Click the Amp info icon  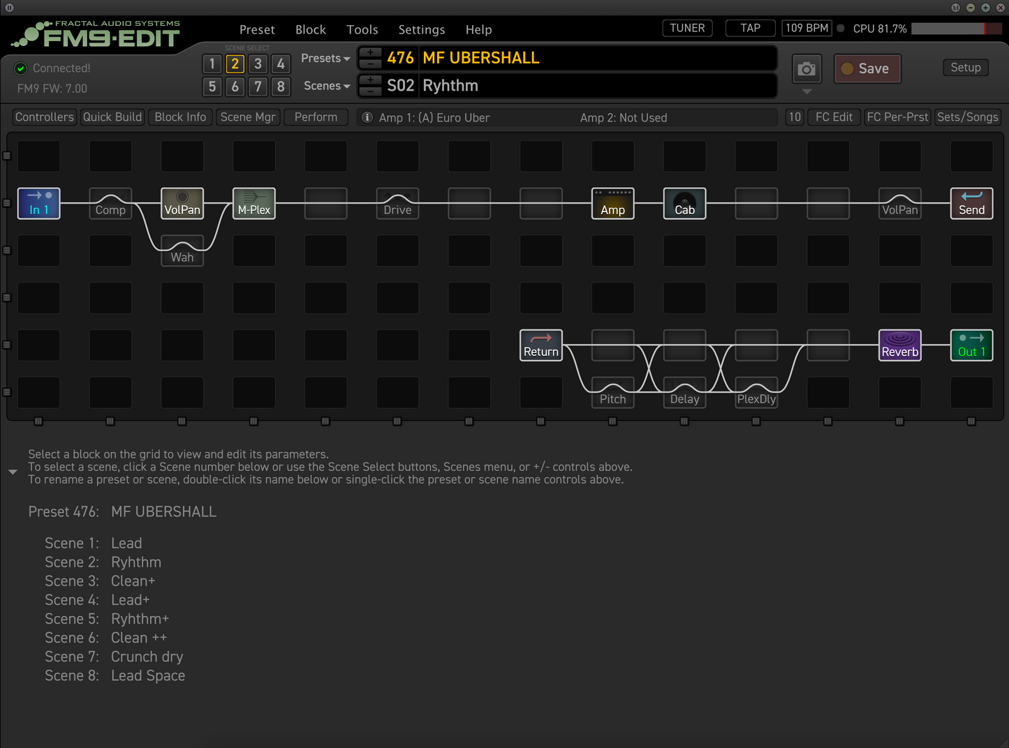[x=367, y=117]
